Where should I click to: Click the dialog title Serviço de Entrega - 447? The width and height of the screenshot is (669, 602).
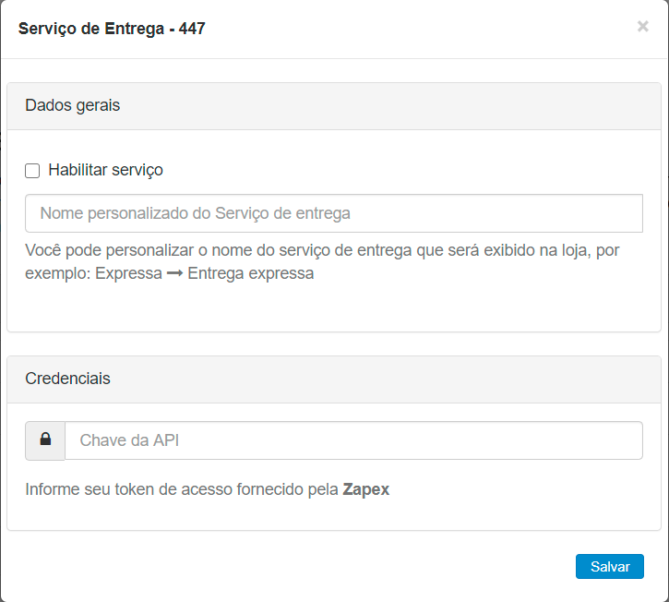[112, 29]
